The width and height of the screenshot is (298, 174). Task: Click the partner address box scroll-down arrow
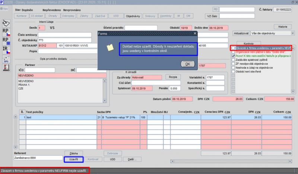tap(105, 101)
